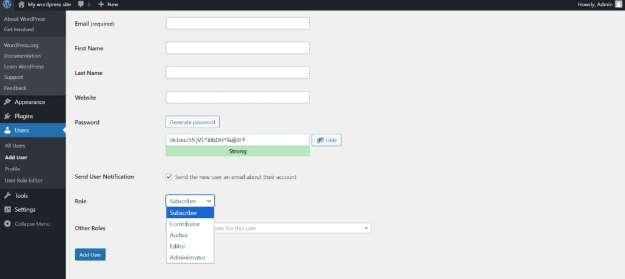Open Support link
Screen dimensions: 625x279
(13, 78)
